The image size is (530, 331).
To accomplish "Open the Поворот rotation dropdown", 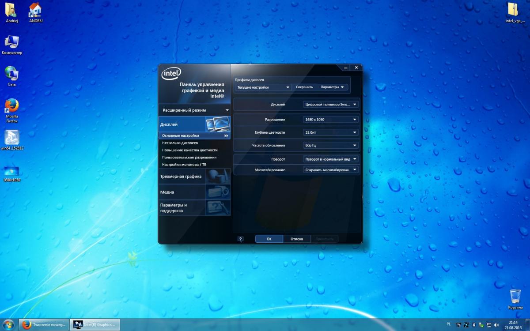I will coord(331,159).
